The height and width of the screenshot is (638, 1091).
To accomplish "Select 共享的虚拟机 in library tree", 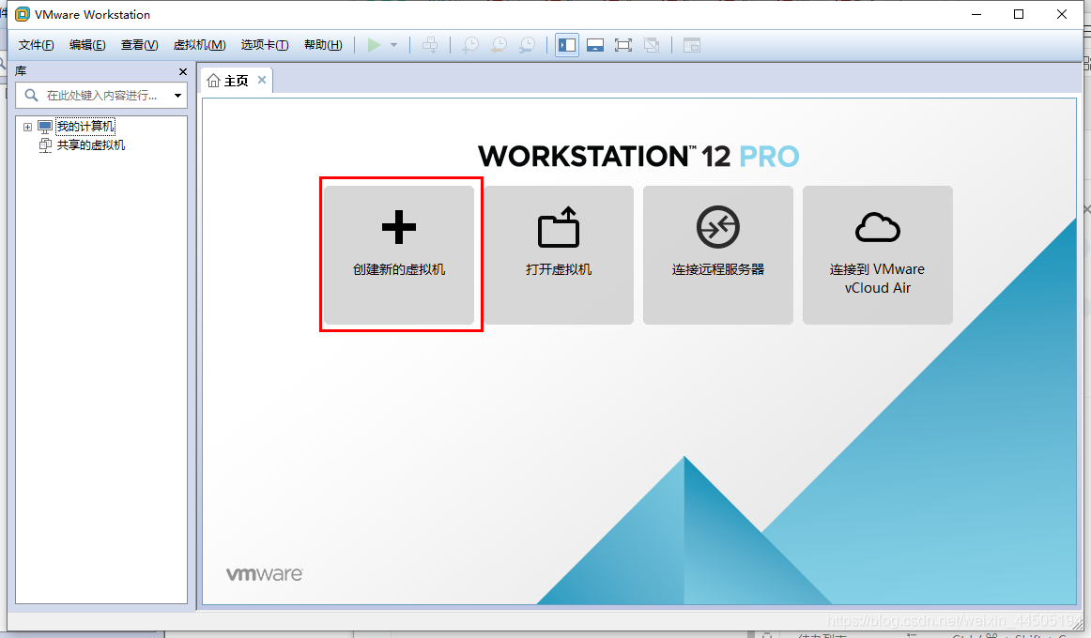I will [91, 145].
